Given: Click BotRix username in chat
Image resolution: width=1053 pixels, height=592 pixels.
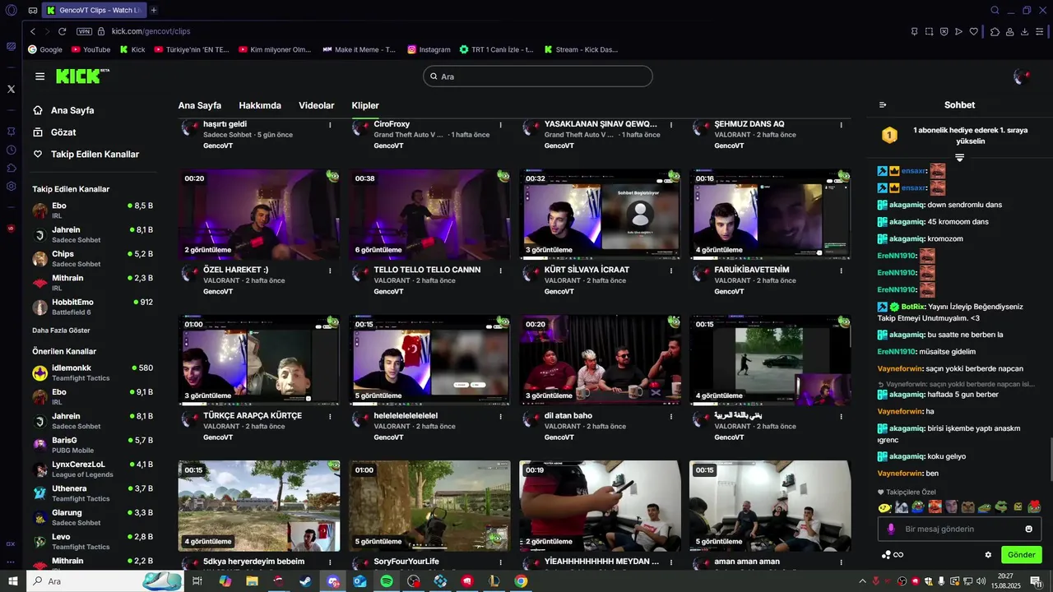Looking at the screenshot, I should coord(913,307).
